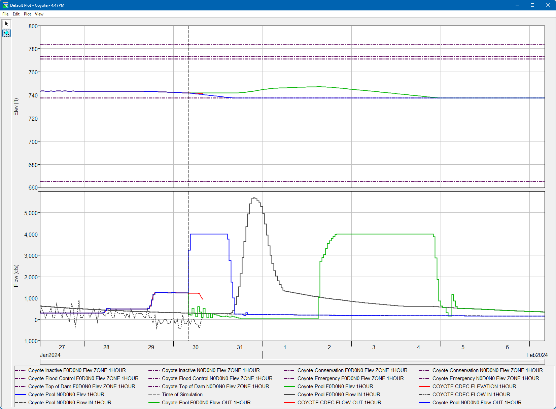The height and width of the screenshot is (409, 556).
Task: Select the pointer arrow tool
Action: [6, 24]
